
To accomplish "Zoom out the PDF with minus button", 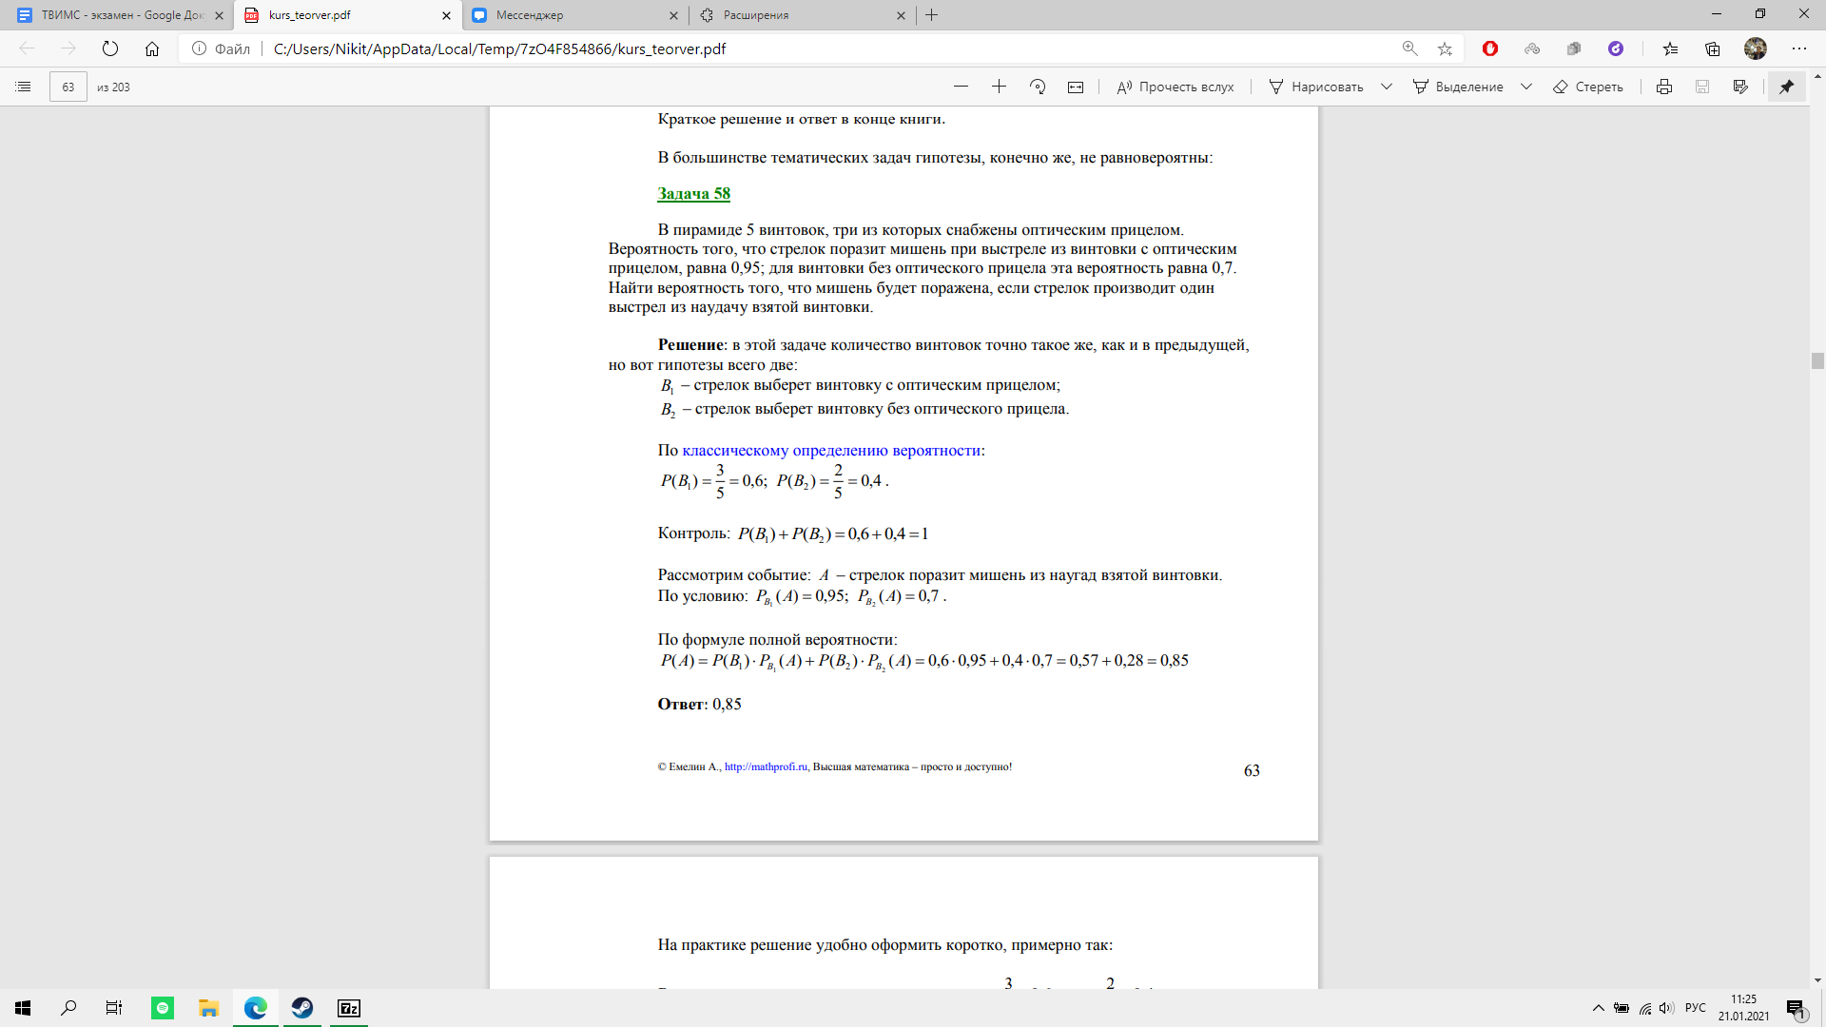I will click(x=961, y=87).
